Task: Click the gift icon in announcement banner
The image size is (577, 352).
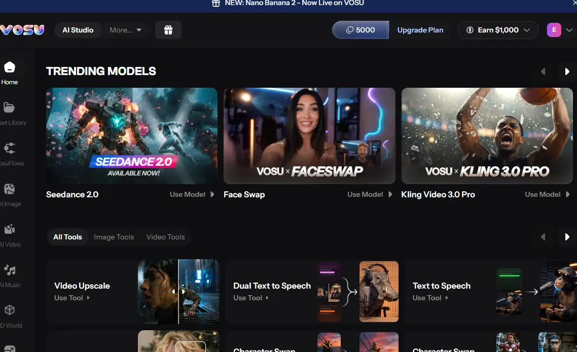Action: pos(216,3)
